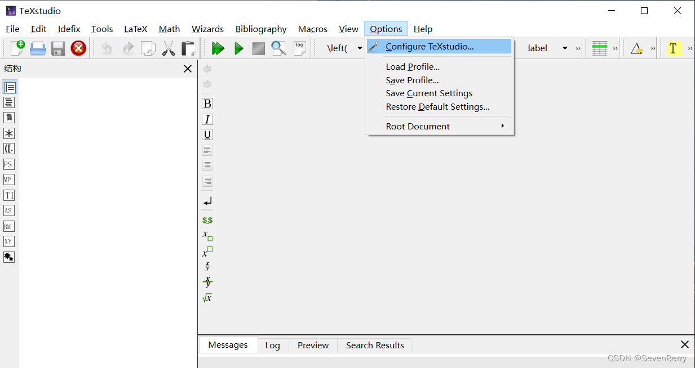Click the scissors Cut icon
This screenshot has height=368, width=695.
[x=168, y=48]
